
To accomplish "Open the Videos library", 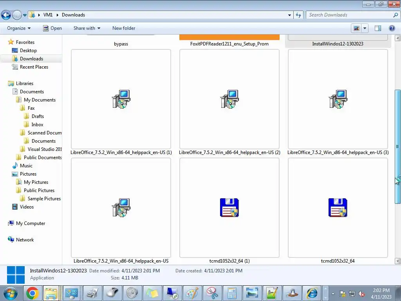I will point(27,207).
